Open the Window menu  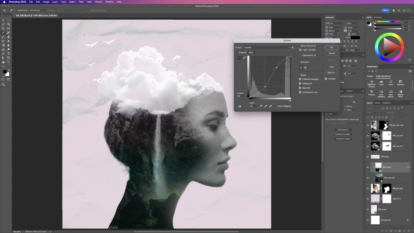click(109, 2)
